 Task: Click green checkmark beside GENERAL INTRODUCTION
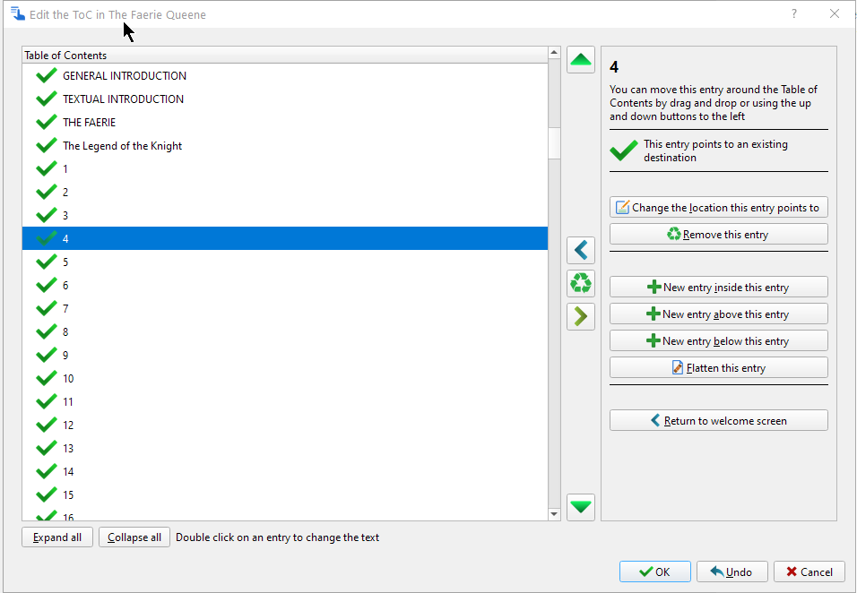point(47,75)
